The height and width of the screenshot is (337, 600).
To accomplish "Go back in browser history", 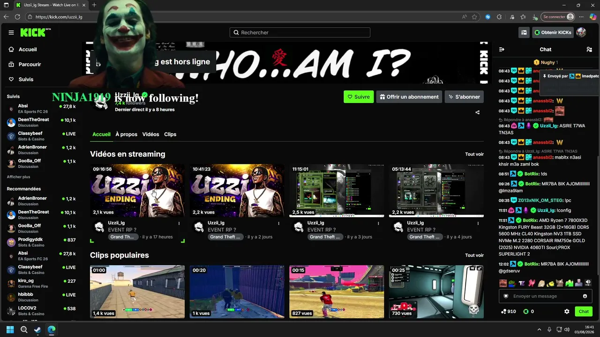I will [6, 17].
